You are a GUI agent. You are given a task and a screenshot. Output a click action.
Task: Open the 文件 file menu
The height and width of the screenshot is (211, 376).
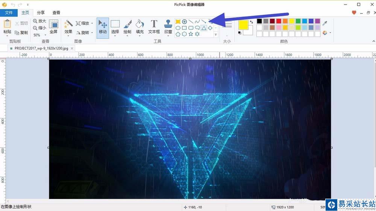(9, 13)
